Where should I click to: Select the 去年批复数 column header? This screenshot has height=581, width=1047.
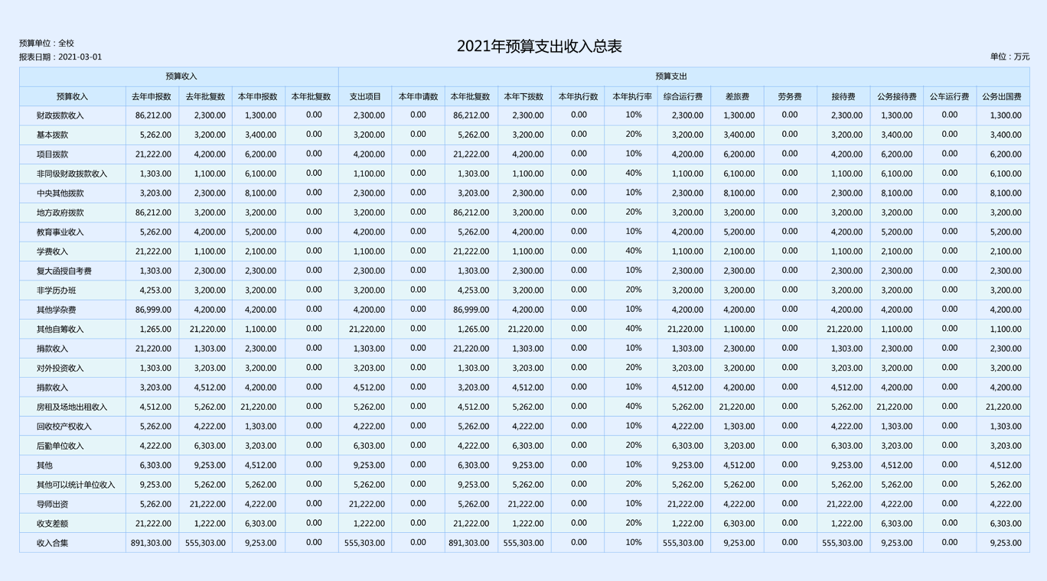[205, 97]
